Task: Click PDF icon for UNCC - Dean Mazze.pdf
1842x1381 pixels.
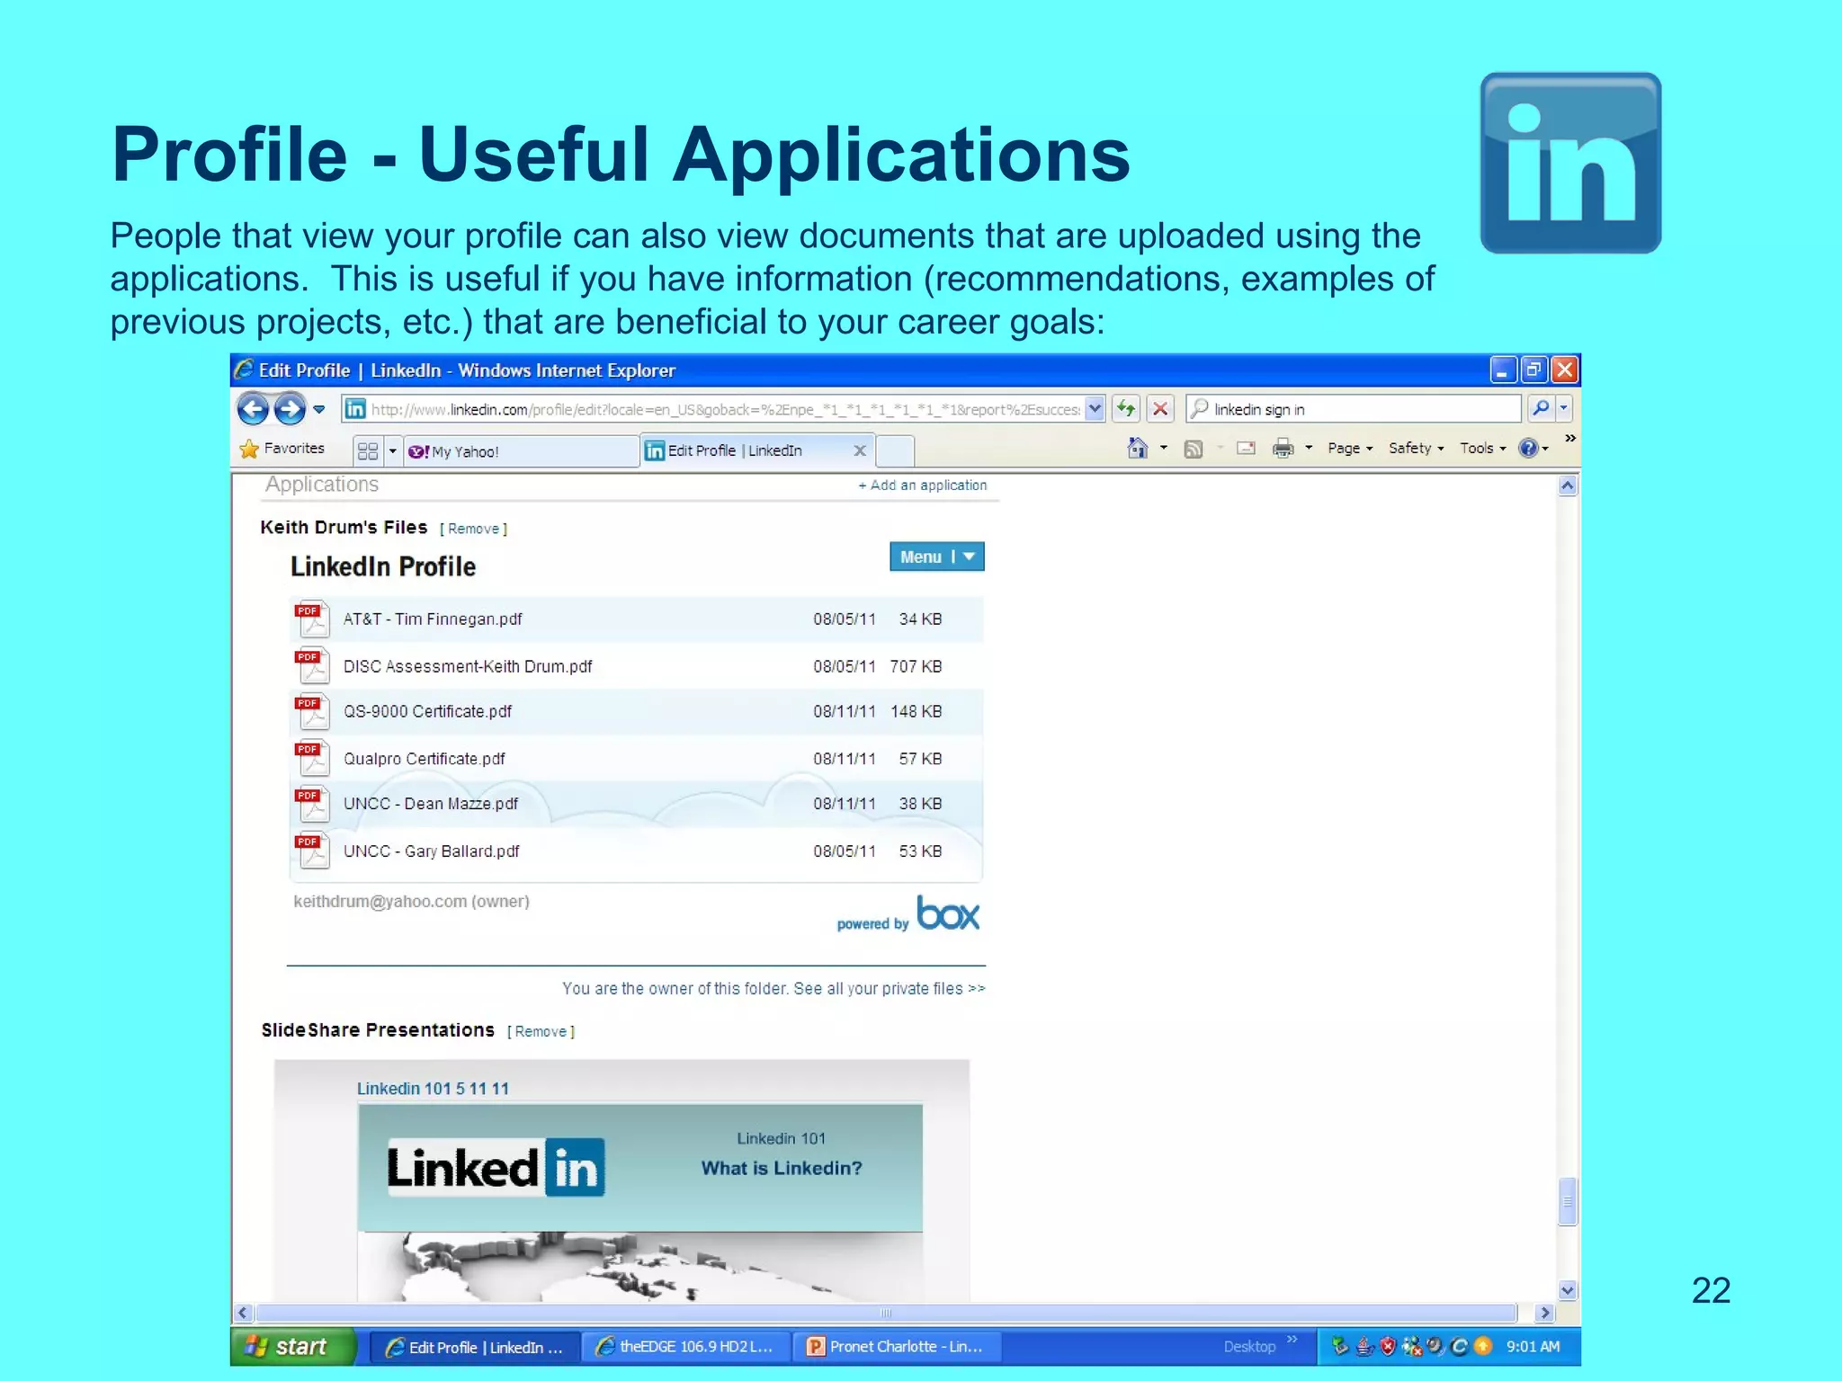Action: pos(312,804)
